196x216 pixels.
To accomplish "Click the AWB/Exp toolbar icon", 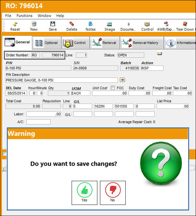I will click(x=166, y=24).
